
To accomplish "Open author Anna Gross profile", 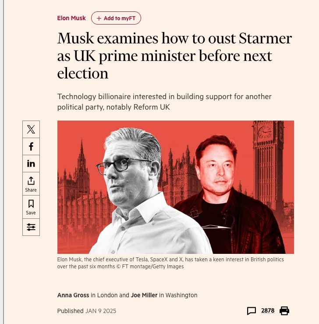I will [x=73, y=295].
